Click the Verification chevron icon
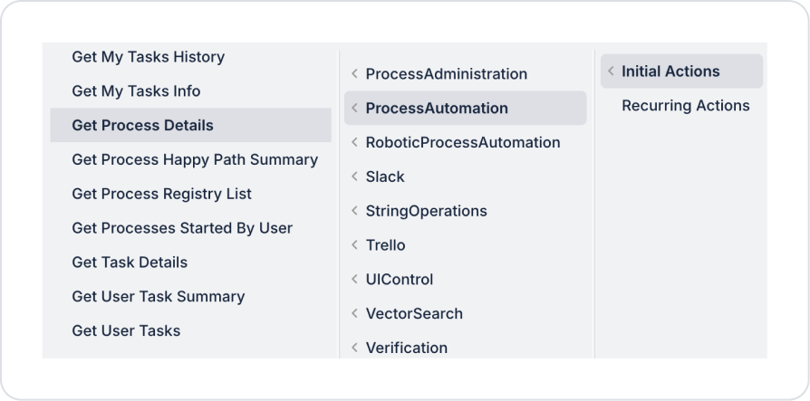 point(354,348)
